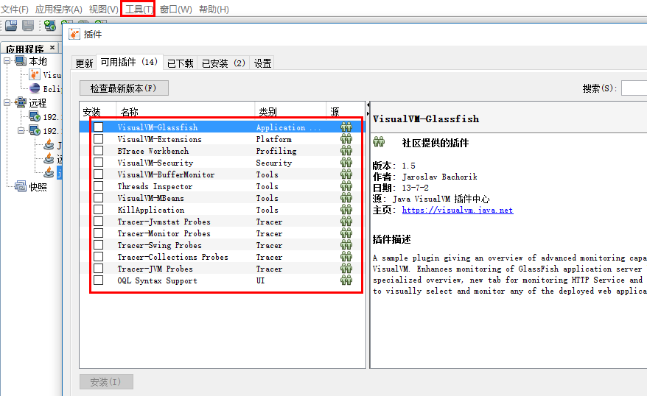Switch to the 已安装 (2) tab
Viewport: 647px width, 396px height.
[223, 63]
